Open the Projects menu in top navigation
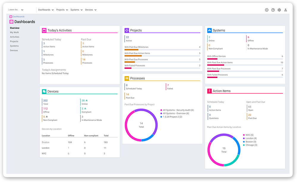Image resolution: width=297 pixels, height=182 pixels. tap(62, 10)
